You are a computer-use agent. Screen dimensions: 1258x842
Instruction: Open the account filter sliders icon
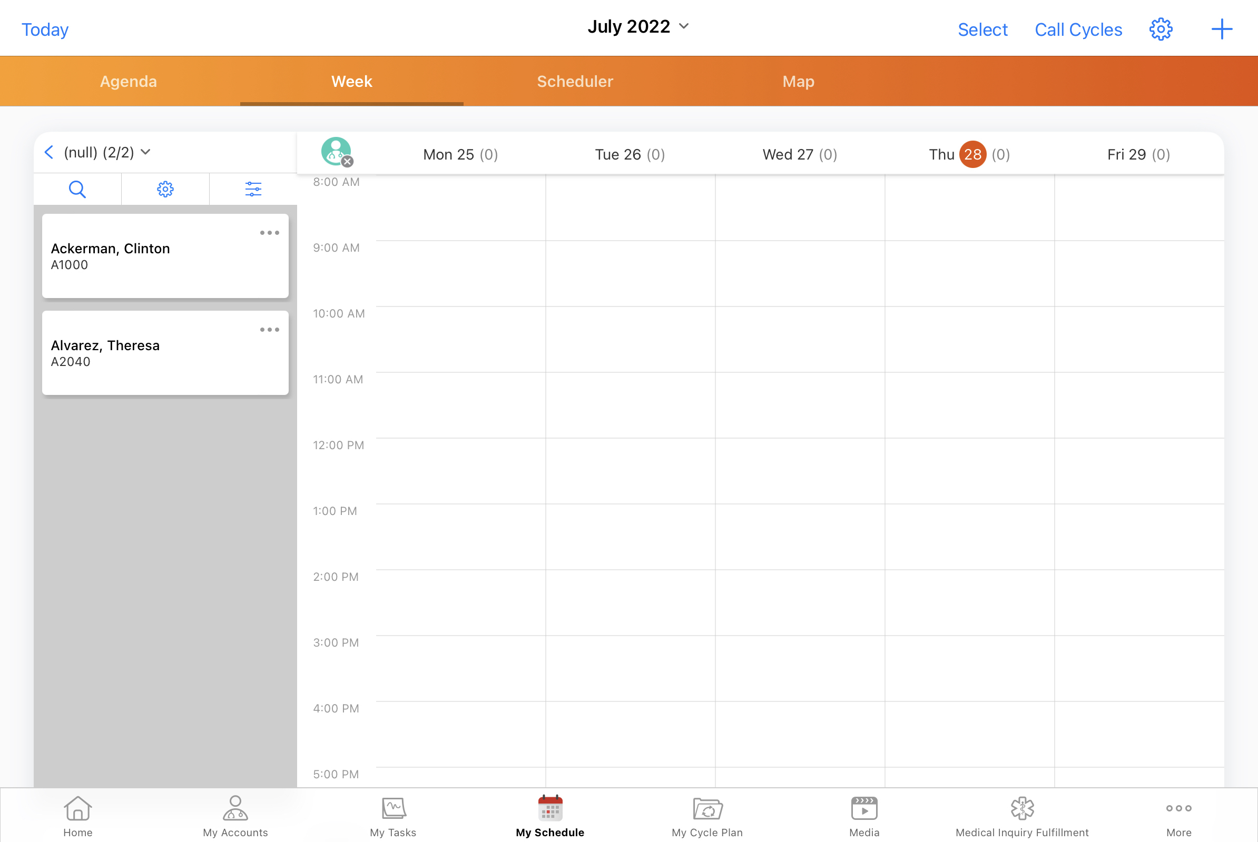(x=253, y=189)
